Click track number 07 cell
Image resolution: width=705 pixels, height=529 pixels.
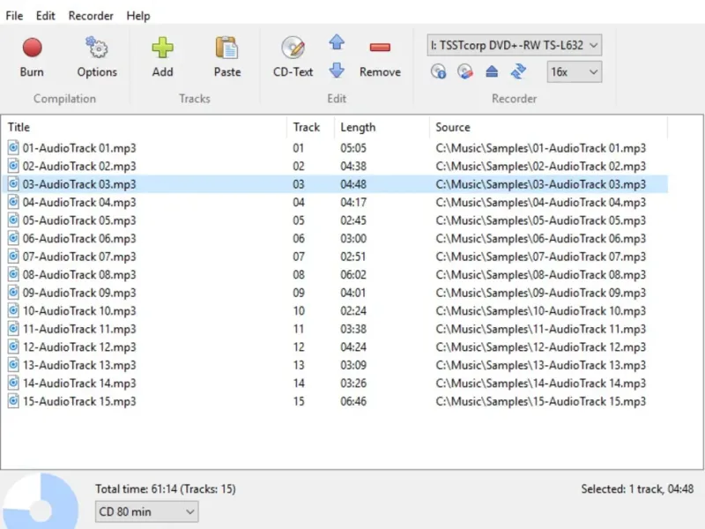(299, 257)
